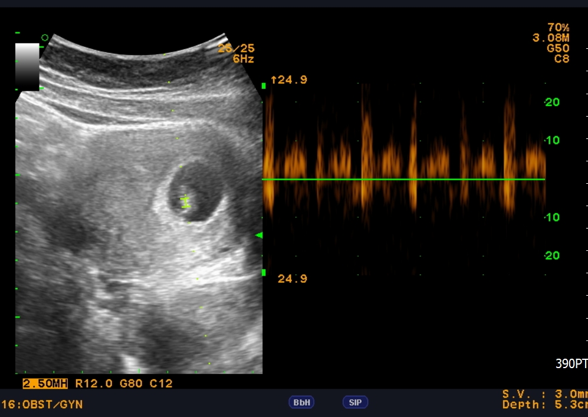Viewport: 588px width, 417px height.
Task: Click the C12 contrast setting
Action: [161, 383]
